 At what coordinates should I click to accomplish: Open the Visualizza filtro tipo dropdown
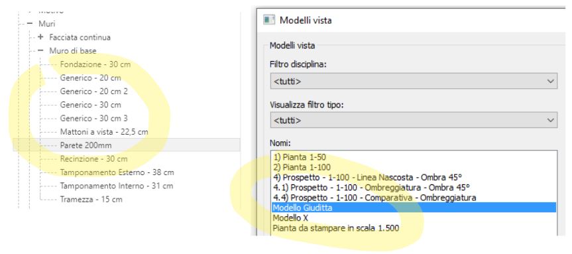coord(414,120)
